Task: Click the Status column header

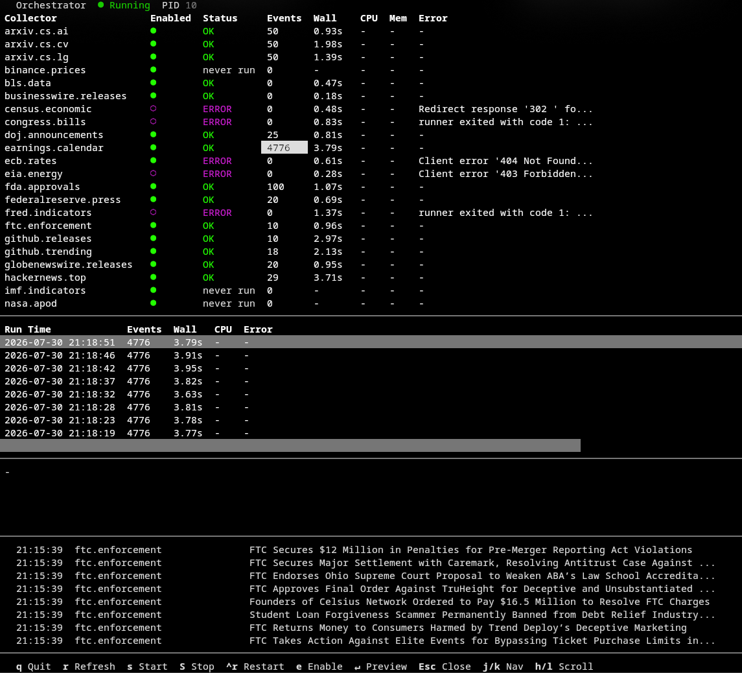Action: point(220,18)
